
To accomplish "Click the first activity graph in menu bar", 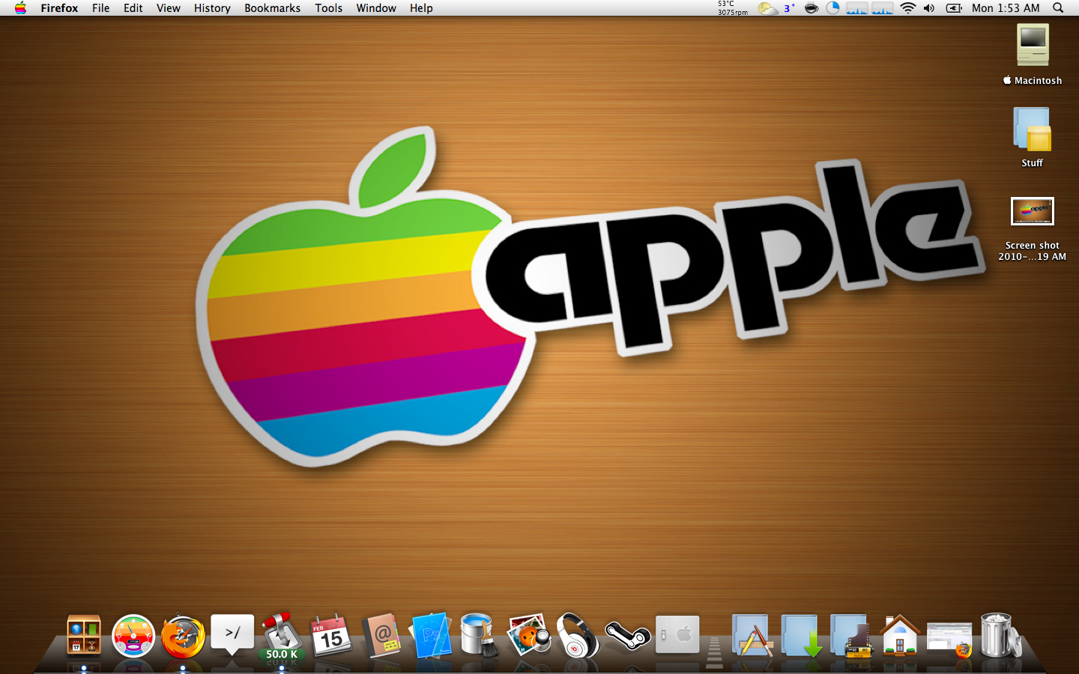I will pyautogui.click(x=856, y=8).
